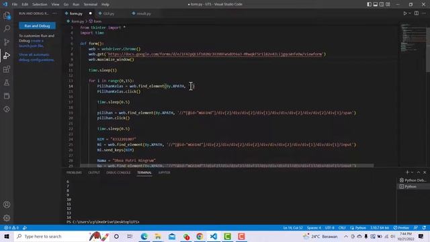Open the File menu
The height and width of the screenshot is (242, 430).
(15, 5)
